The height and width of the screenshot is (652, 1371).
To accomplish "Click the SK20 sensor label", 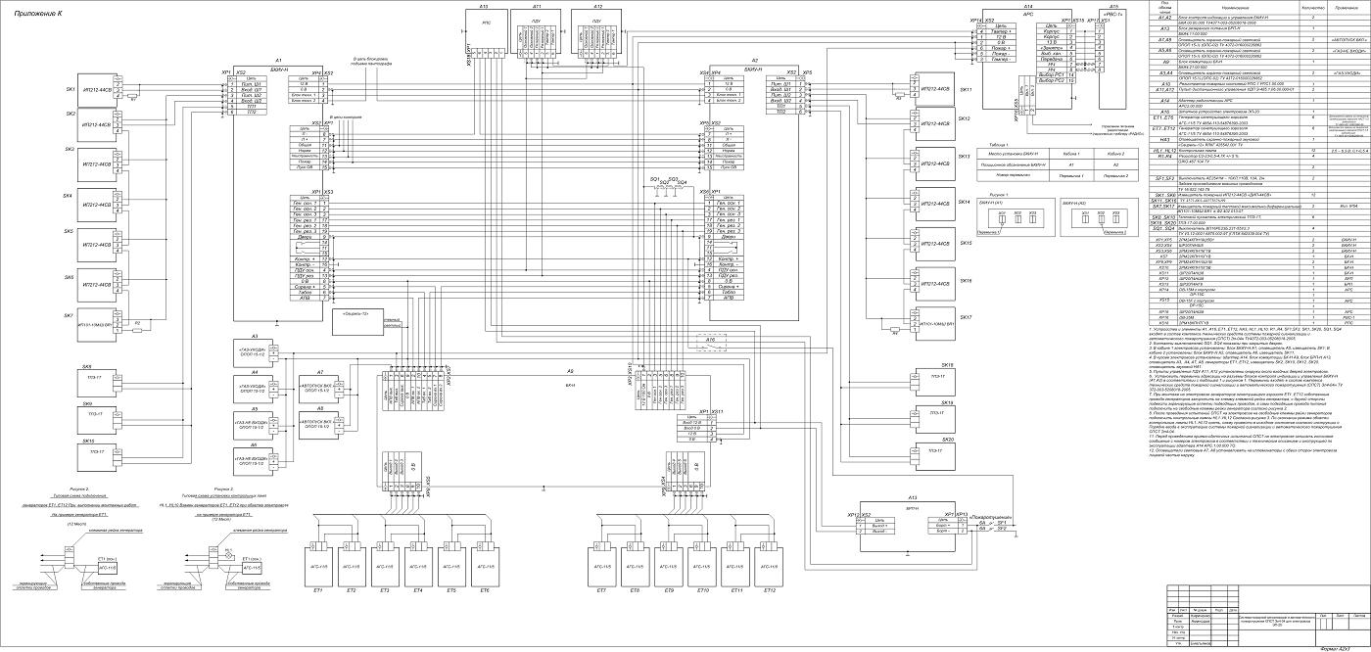I will [x=948, y=440].
